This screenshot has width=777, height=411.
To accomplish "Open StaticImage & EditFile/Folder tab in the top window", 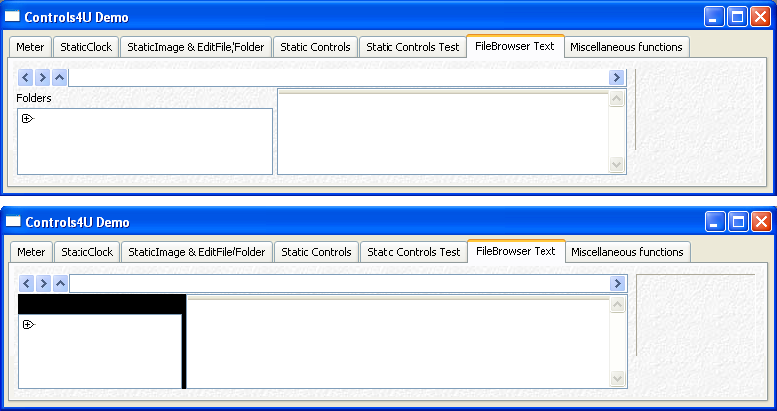I will (195, 47).
